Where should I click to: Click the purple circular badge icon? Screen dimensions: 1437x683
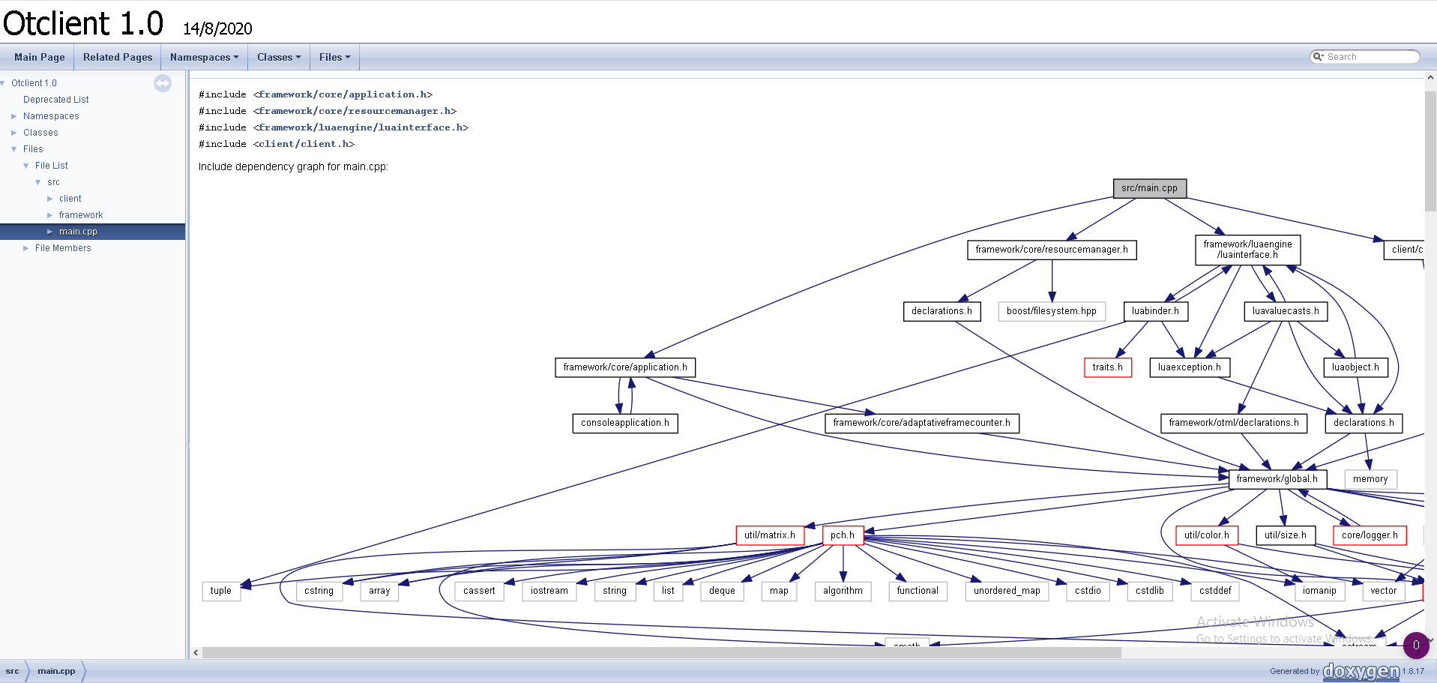(1416, 645)
